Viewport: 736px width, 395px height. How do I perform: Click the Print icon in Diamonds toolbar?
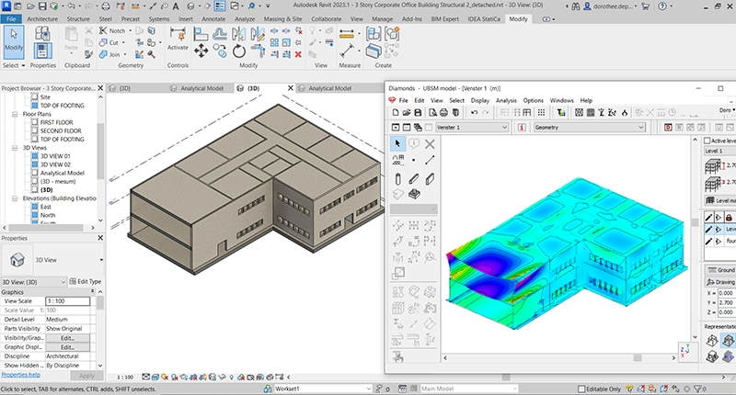tap(443, 112)
